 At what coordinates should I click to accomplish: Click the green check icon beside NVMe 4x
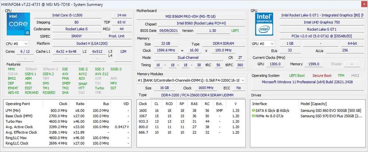point(253,116)
